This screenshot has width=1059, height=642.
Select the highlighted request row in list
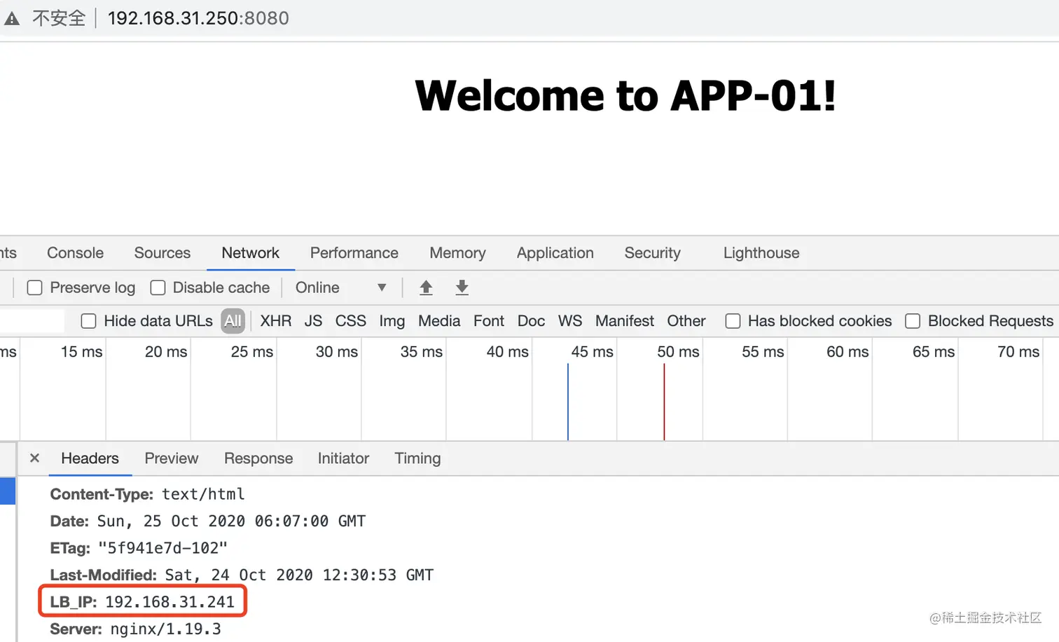[x=8, y=491]
